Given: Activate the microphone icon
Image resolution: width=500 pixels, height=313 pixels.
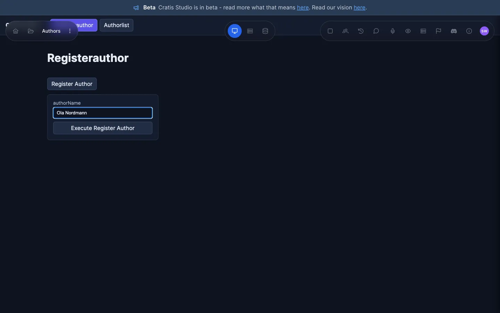Looking at the screenshot, I should pos(393,31).
